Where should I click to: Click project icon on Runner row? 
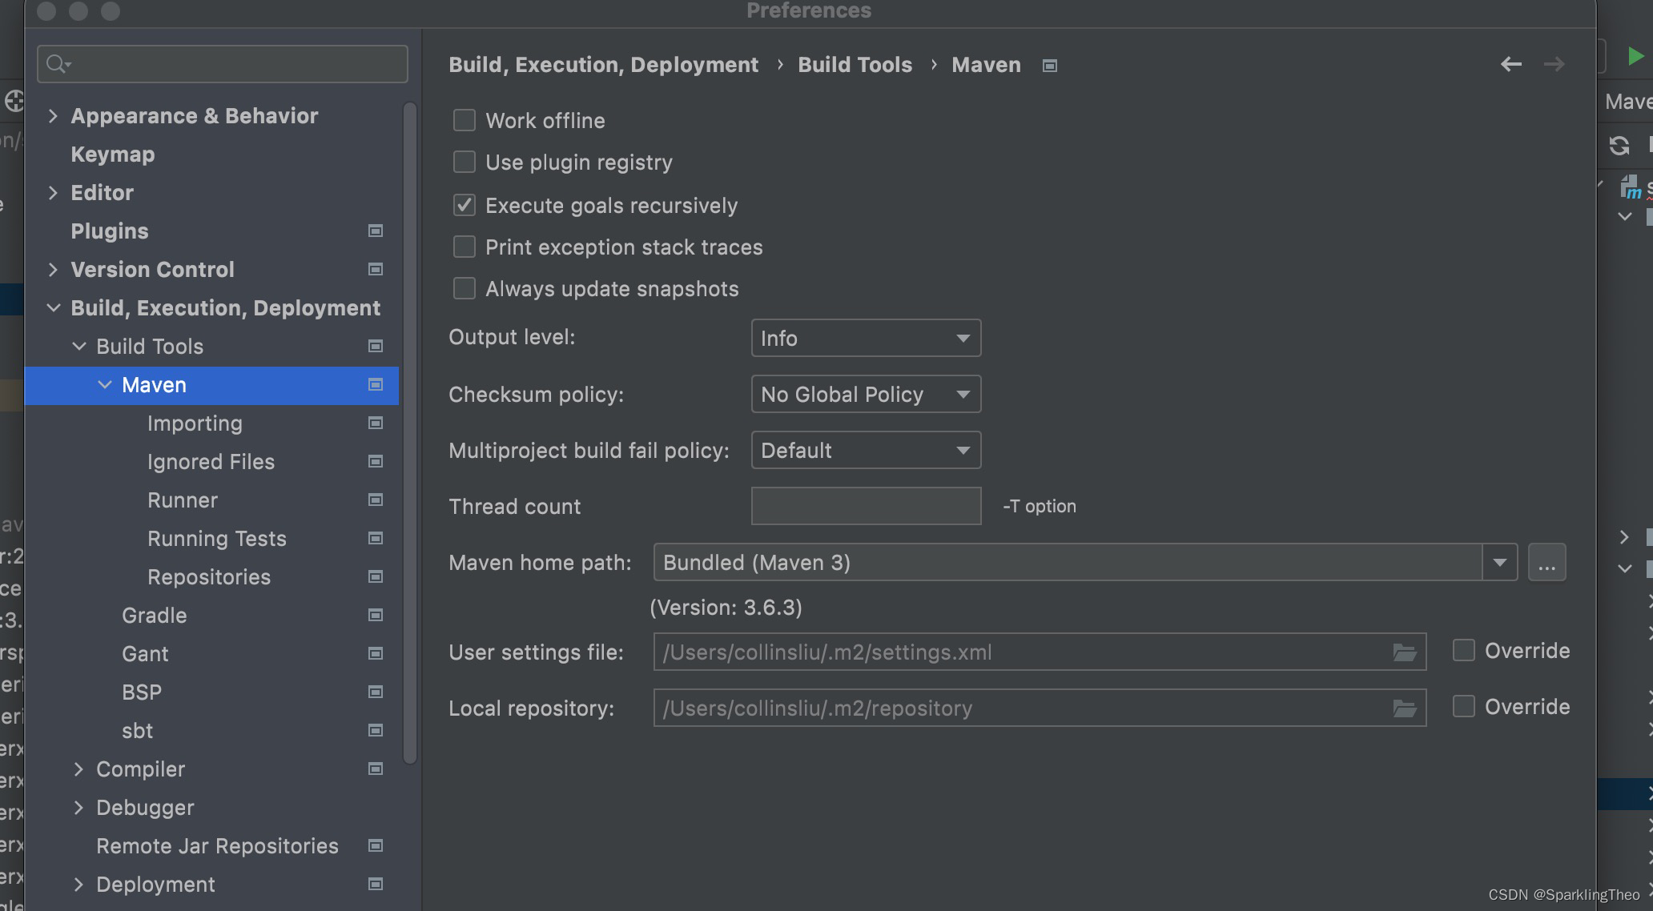coord(375,500)
